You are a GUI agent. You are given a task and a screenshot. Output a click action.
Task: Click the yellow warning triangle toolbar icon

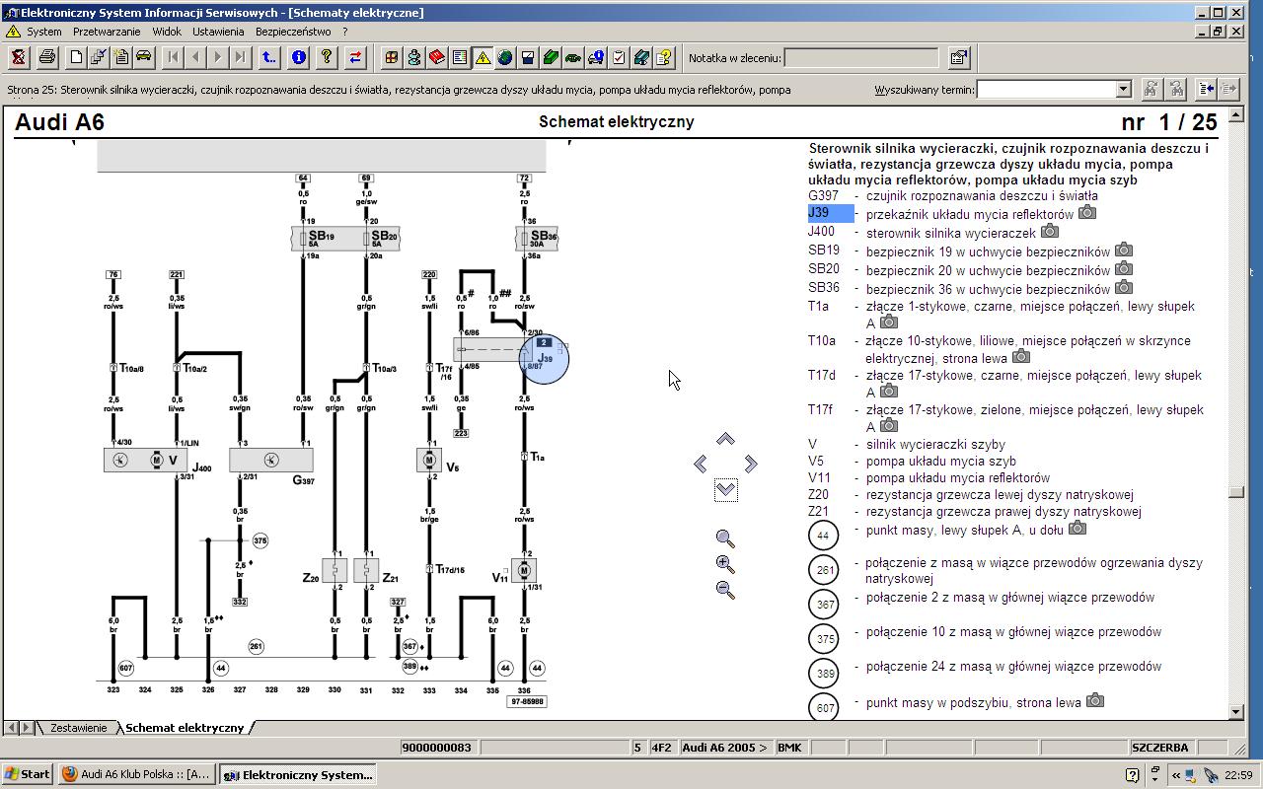tap(483, 57)
